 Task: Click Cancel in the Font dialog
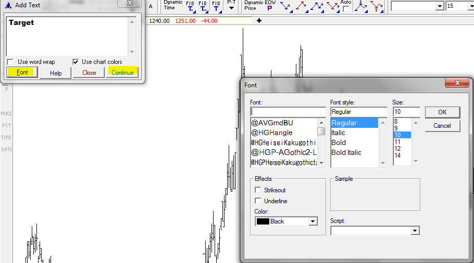click(x=442, y=126)
